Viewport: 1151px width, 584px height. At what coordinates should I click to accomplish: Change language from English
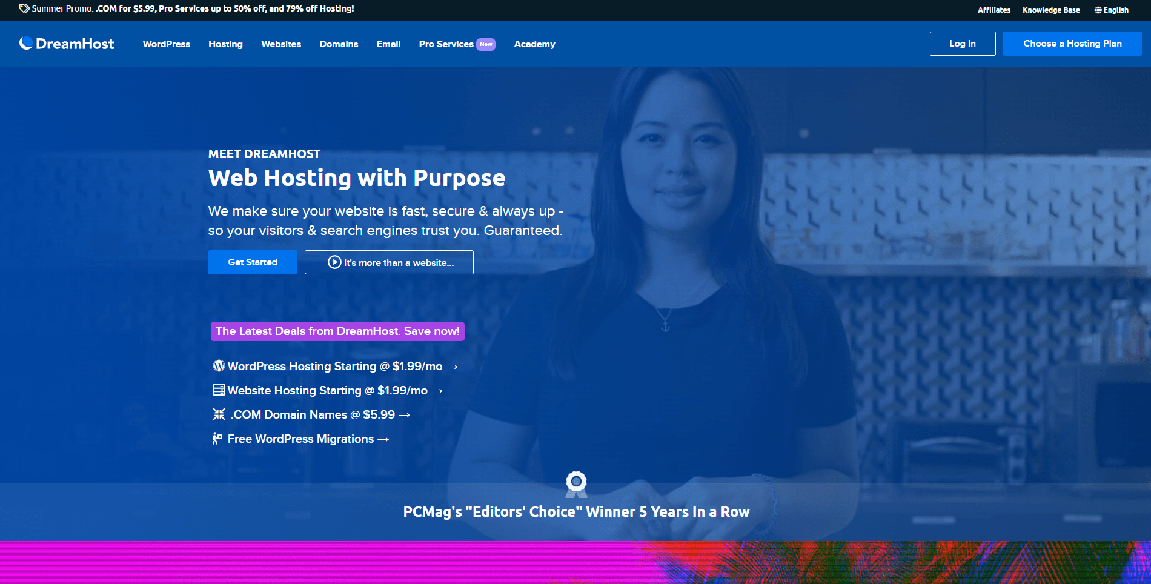pos(1111,10)
